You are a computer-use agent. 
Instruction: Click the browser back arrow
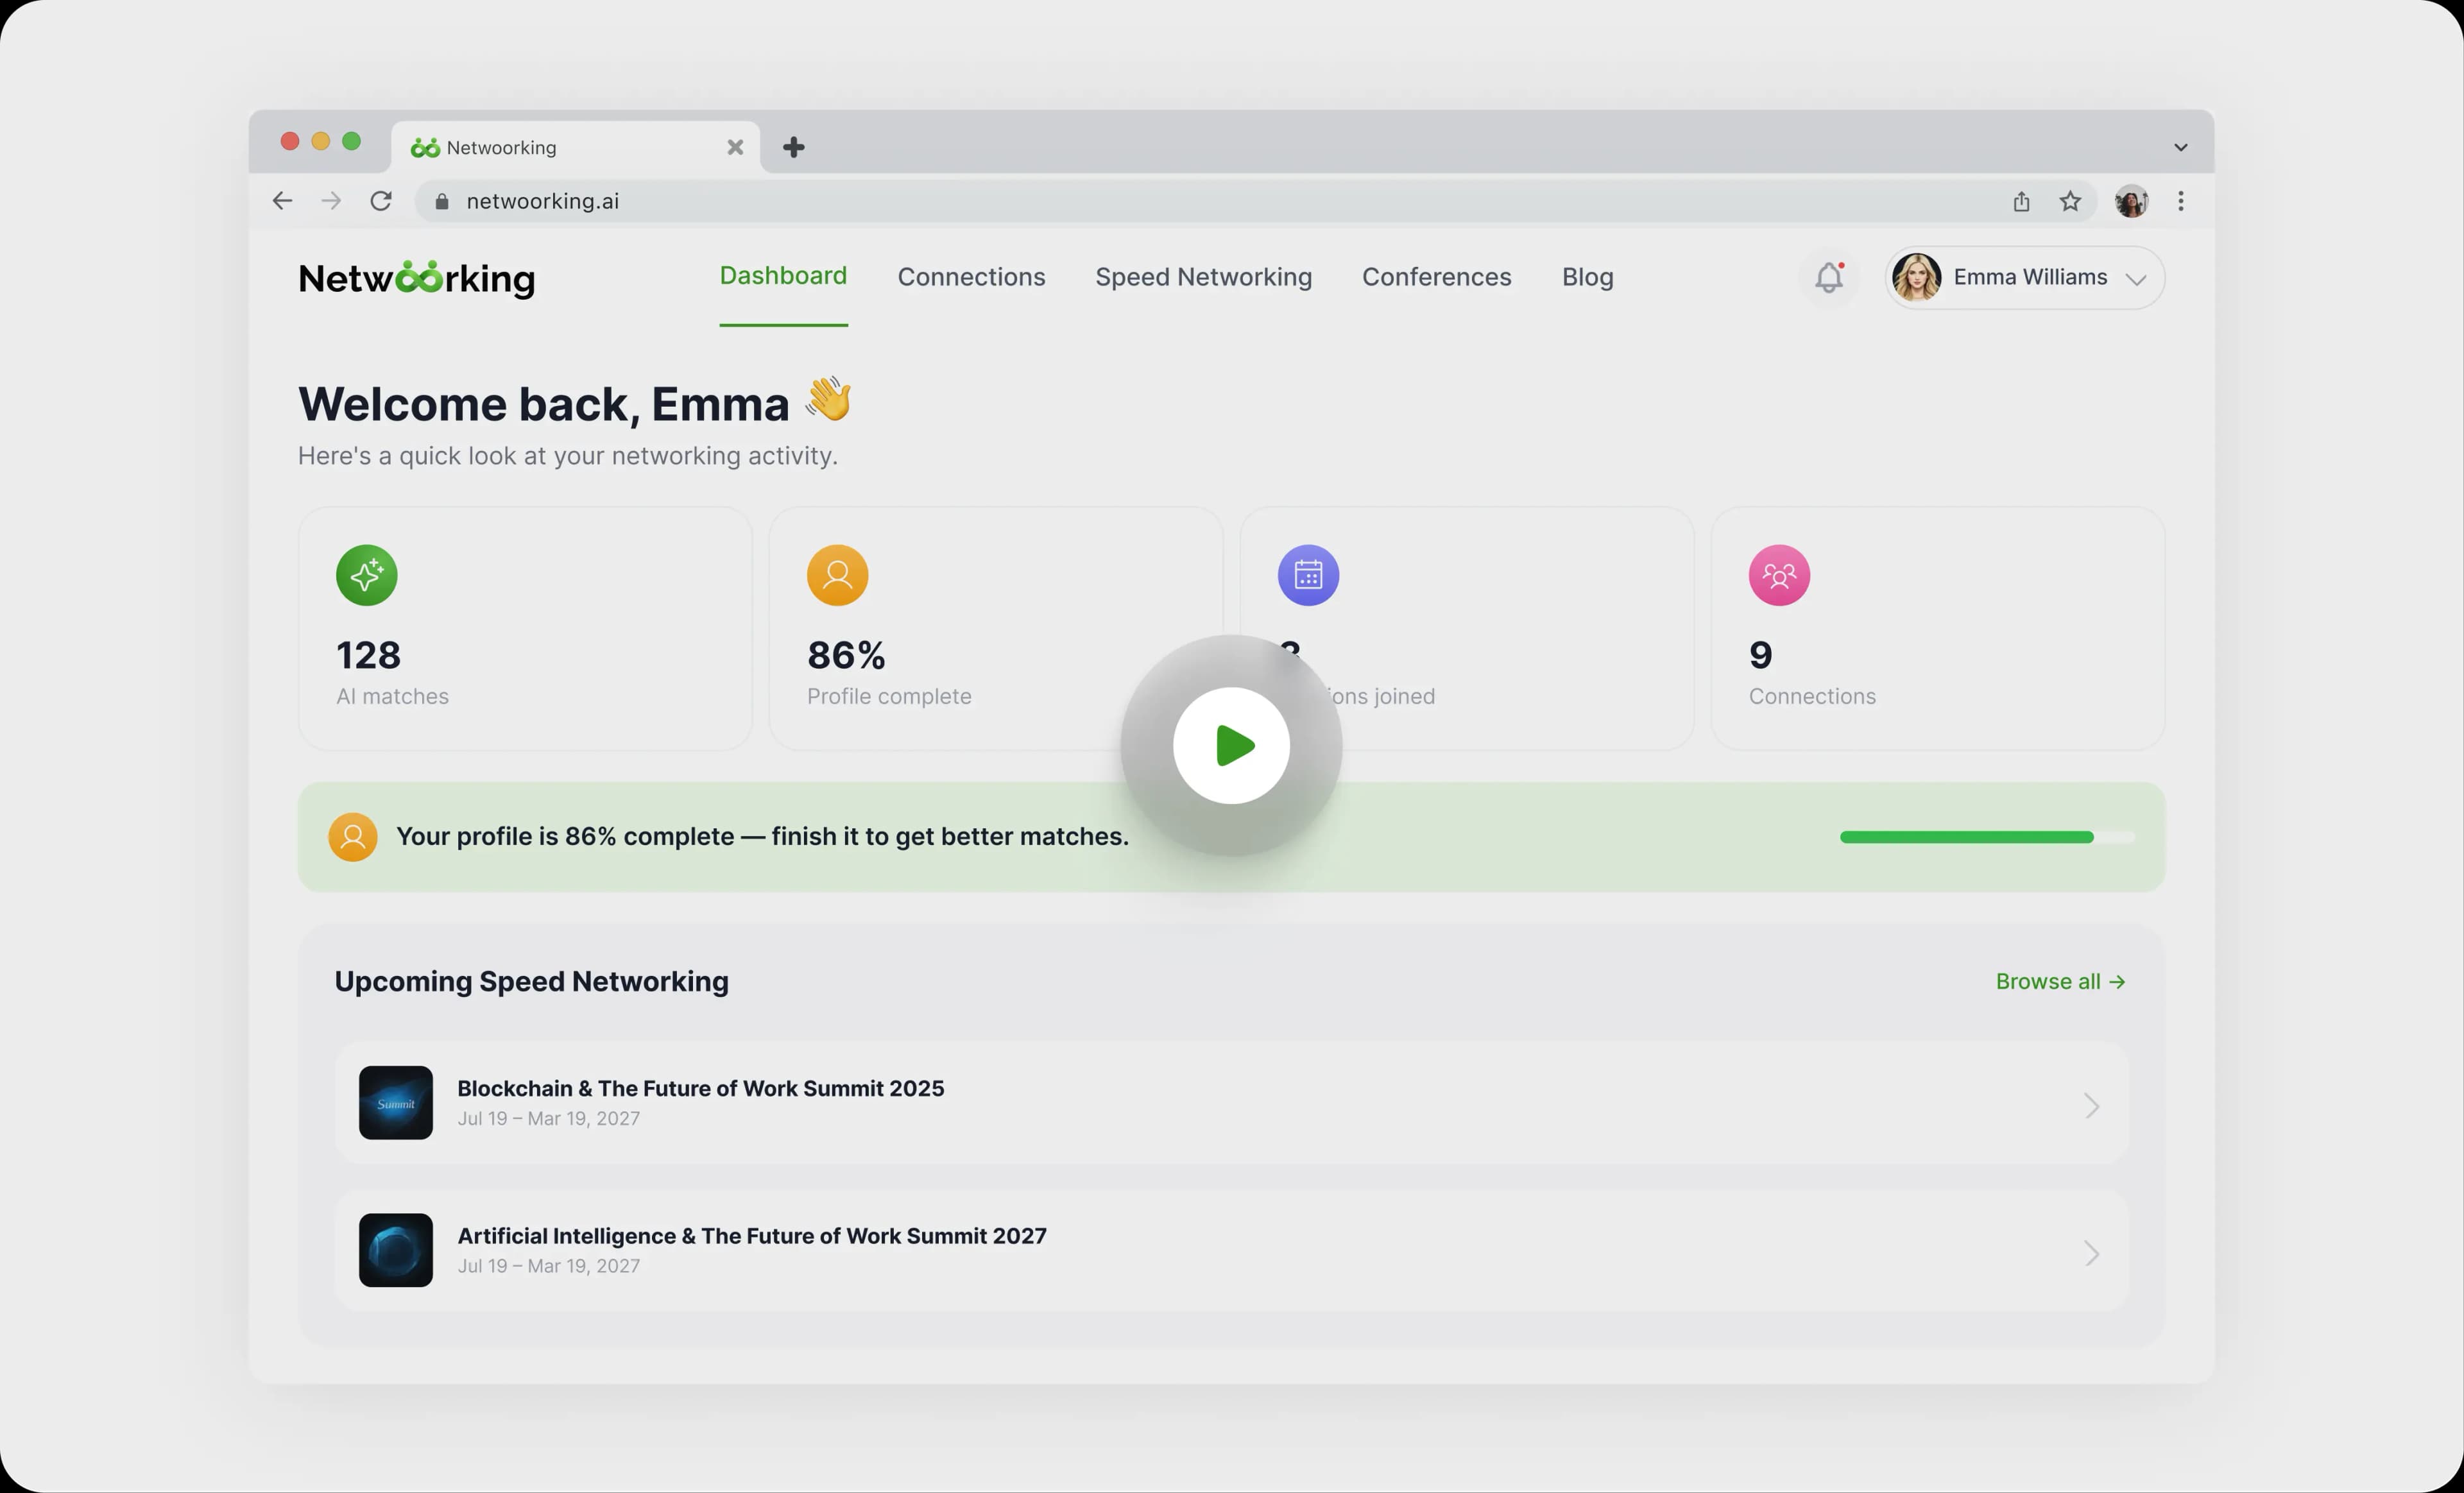(282, 201)
